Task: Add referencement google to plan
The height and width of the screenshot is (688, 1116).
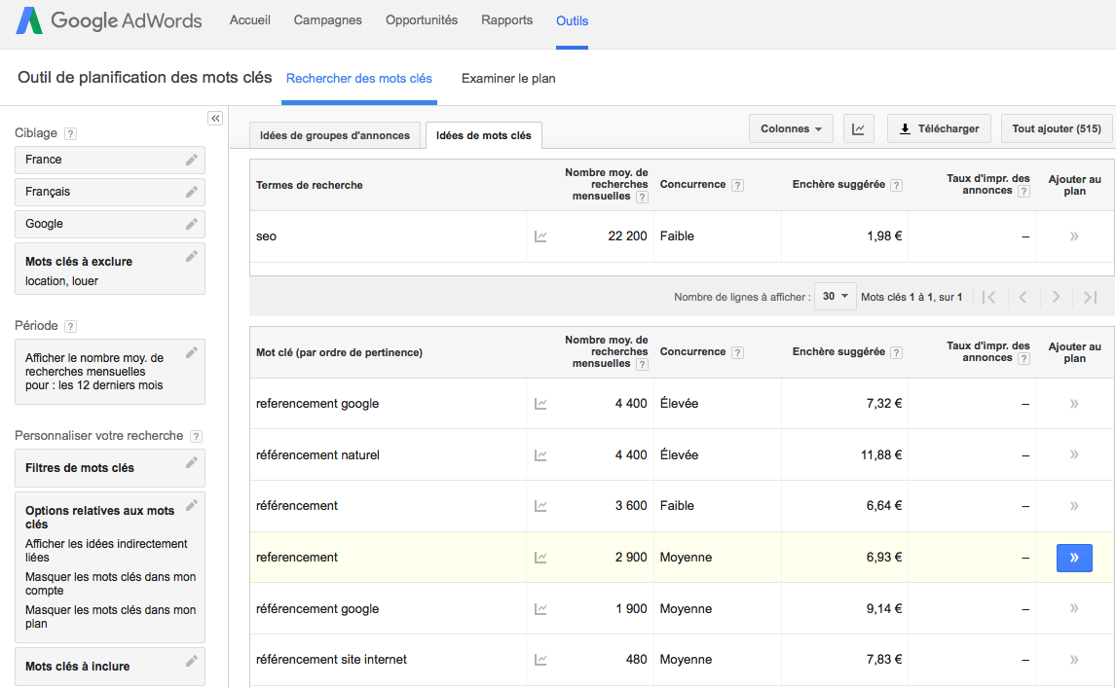Action: pyautogui.click(x=1074, y=404)
